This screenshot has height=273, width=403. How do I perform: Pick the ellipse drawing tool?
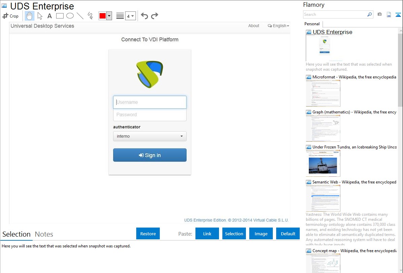[70, 16]
